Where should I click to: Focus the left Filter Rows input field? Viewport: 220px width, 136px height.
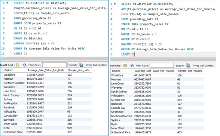(54, 65)
